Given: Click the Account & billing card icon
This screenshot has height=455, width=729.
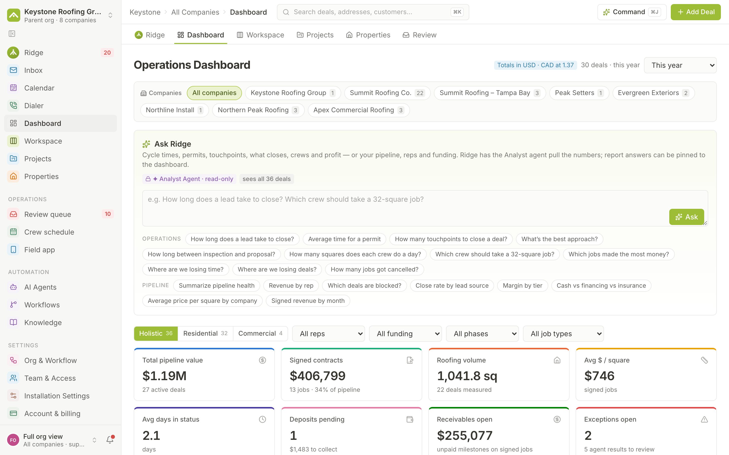Looking at the screenshot, I should point(13,414).
